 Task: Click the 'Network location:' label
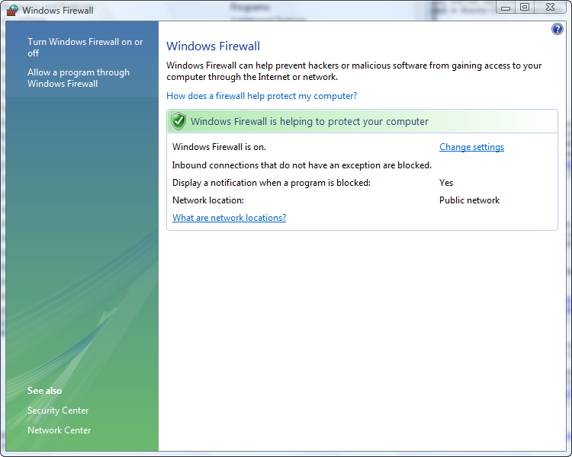(x=208, y=200)
